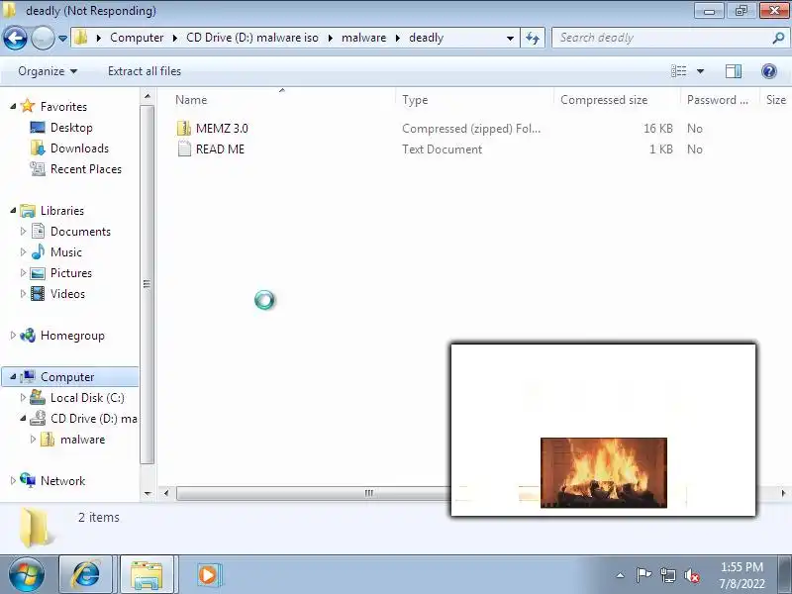Sort by the Name column header
This screenshot has width=792, height=594.
tap(191, 100)
